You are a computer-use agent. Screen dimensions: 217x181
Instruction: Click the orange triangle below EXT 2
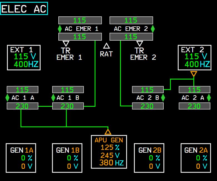[194, 74]
